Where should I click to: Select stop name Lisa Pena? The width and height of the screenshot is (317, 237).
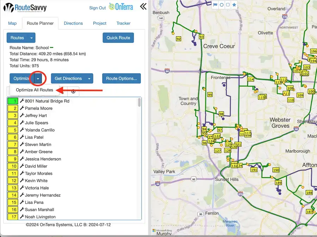click(x=34, y=202)
